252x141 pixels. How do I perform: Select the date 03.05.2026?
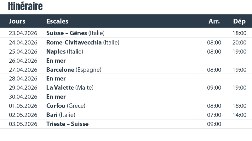[23, 124]
